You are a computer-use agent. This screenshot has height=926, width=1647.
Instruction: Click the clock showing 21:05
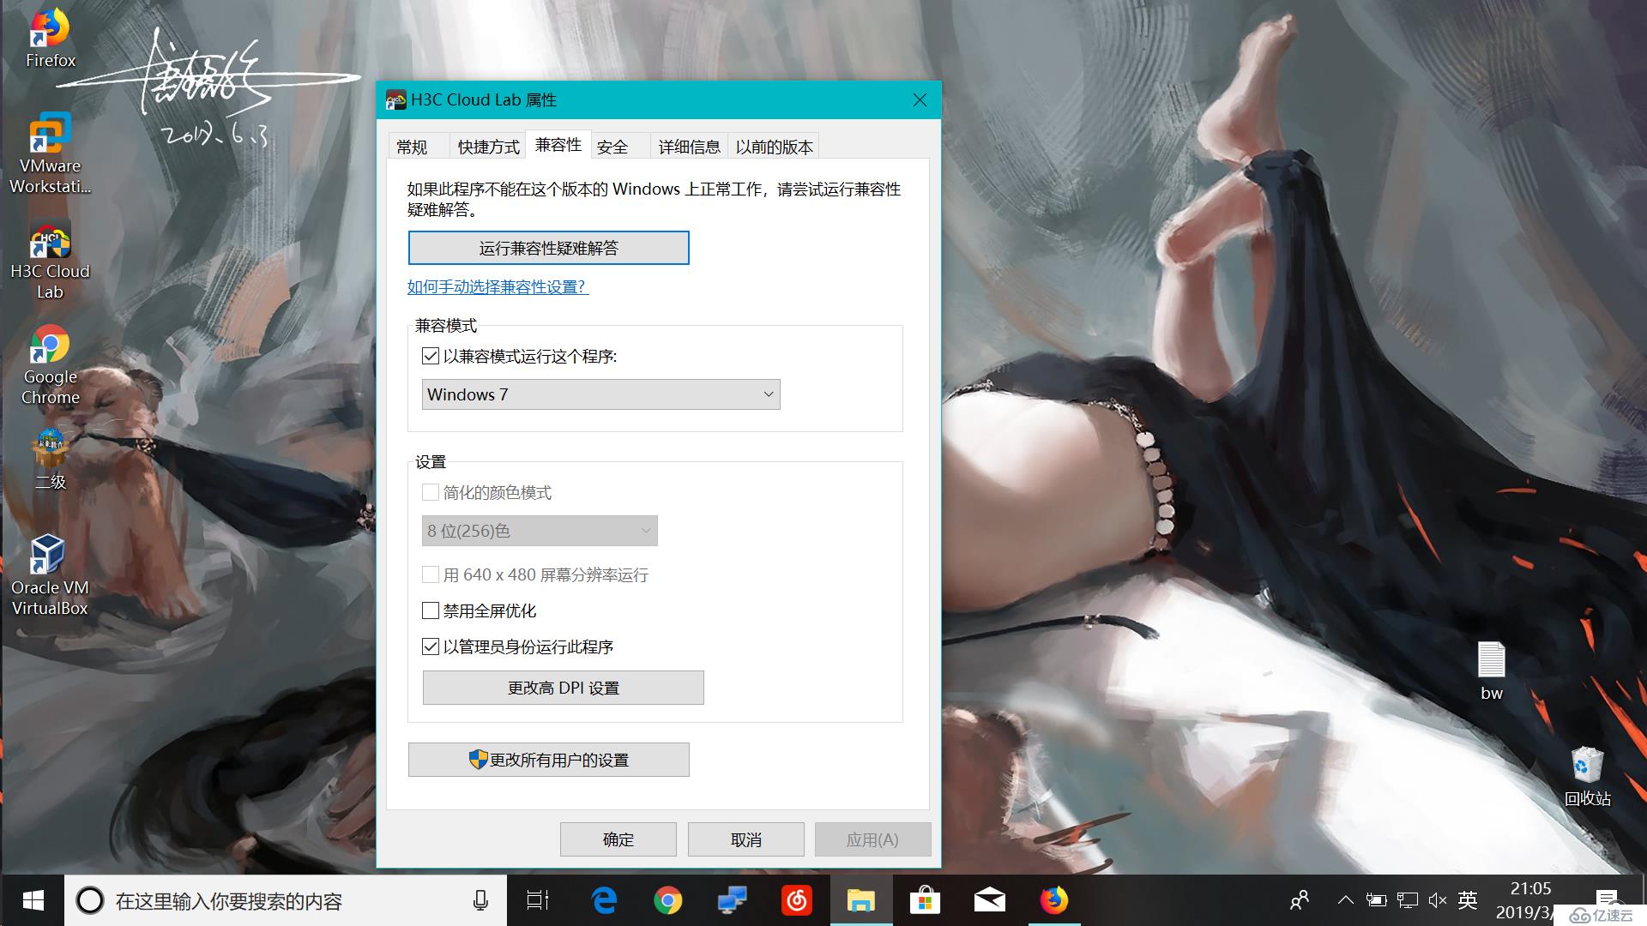coord(1531,889)
